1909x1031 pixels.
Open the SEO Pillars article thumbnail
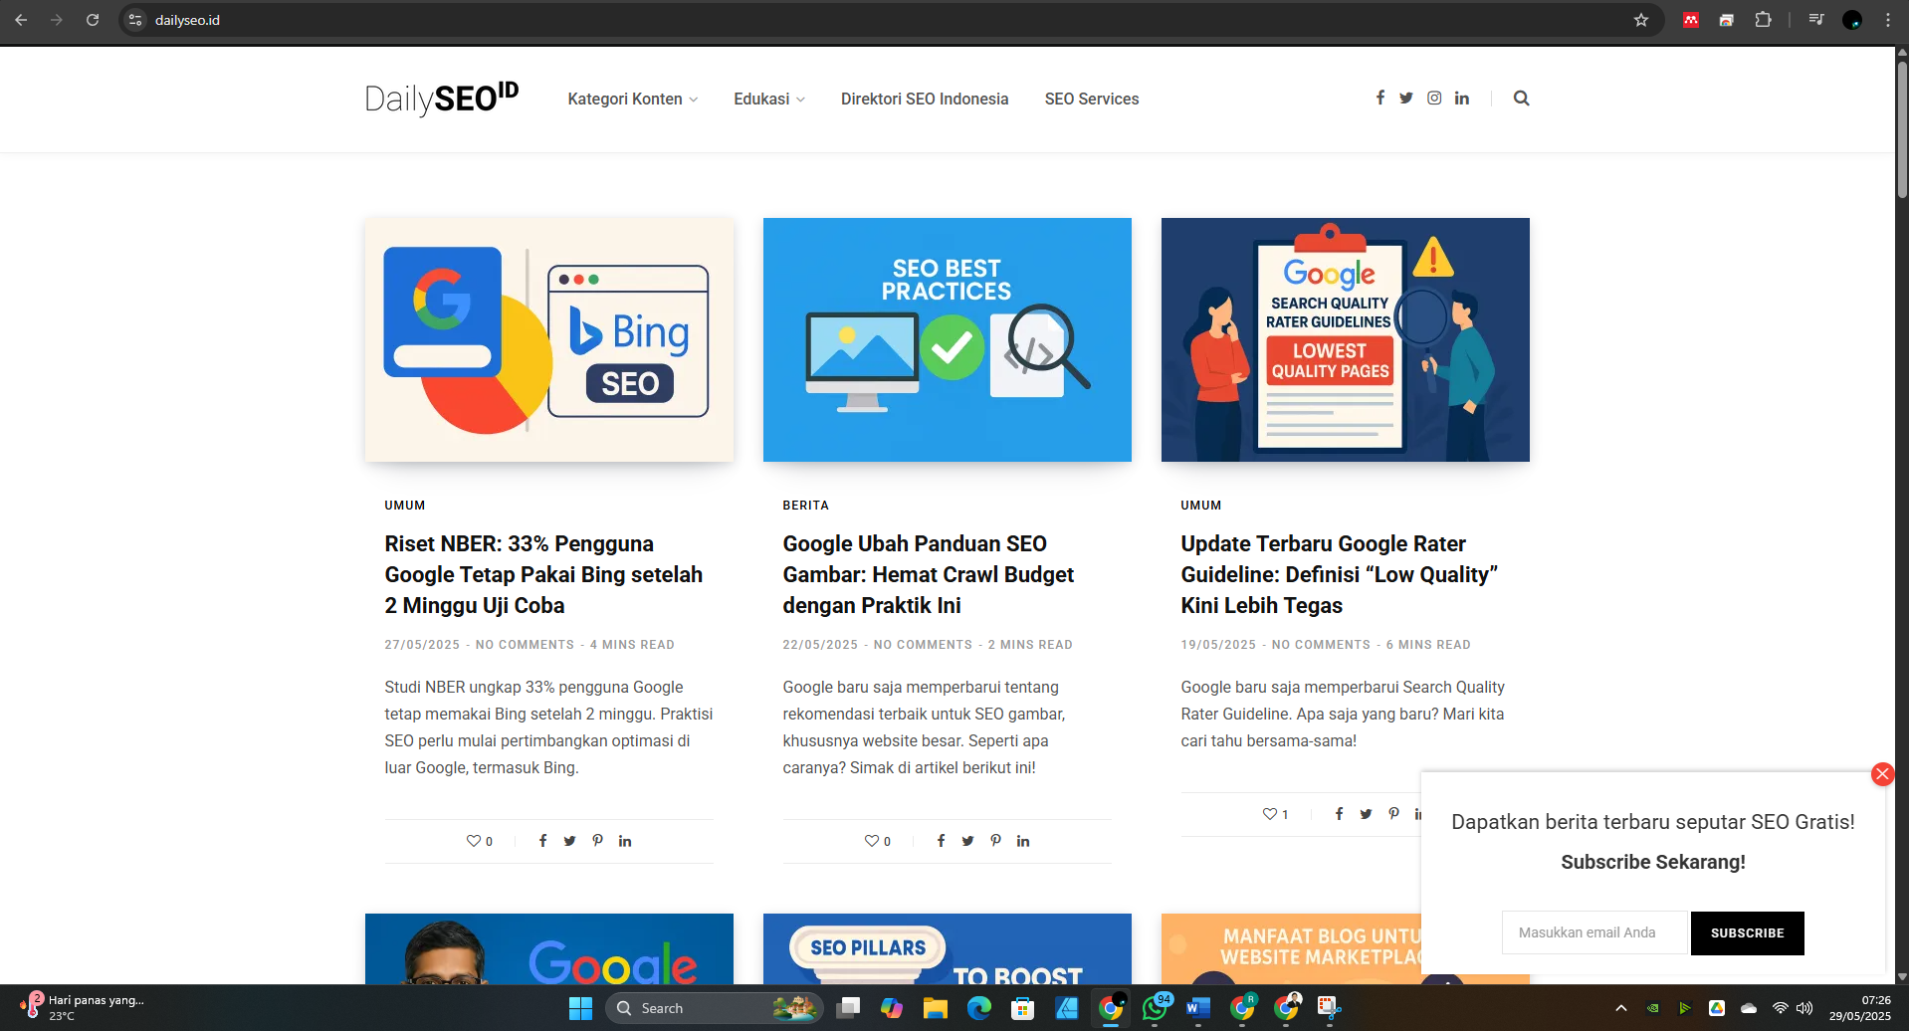[x=948, y=948]
